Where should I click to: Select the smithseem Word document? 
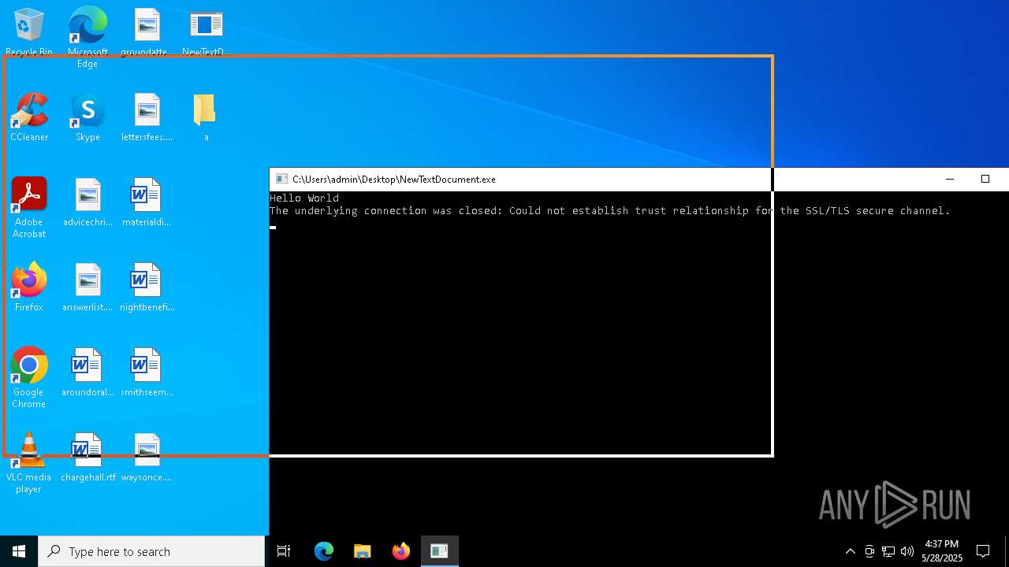point(147,372)
